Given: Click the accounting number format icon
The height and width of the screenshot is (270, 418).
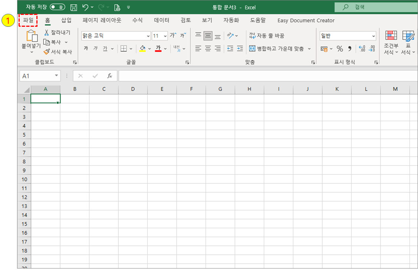Looking at the screenshot, I should [x=324, y=49].
